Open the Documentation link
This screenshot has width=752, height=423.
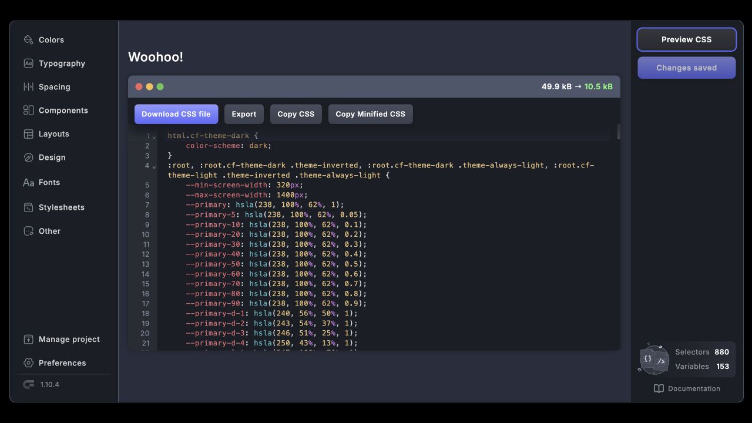pyautogui.click(x=687, y=389)
